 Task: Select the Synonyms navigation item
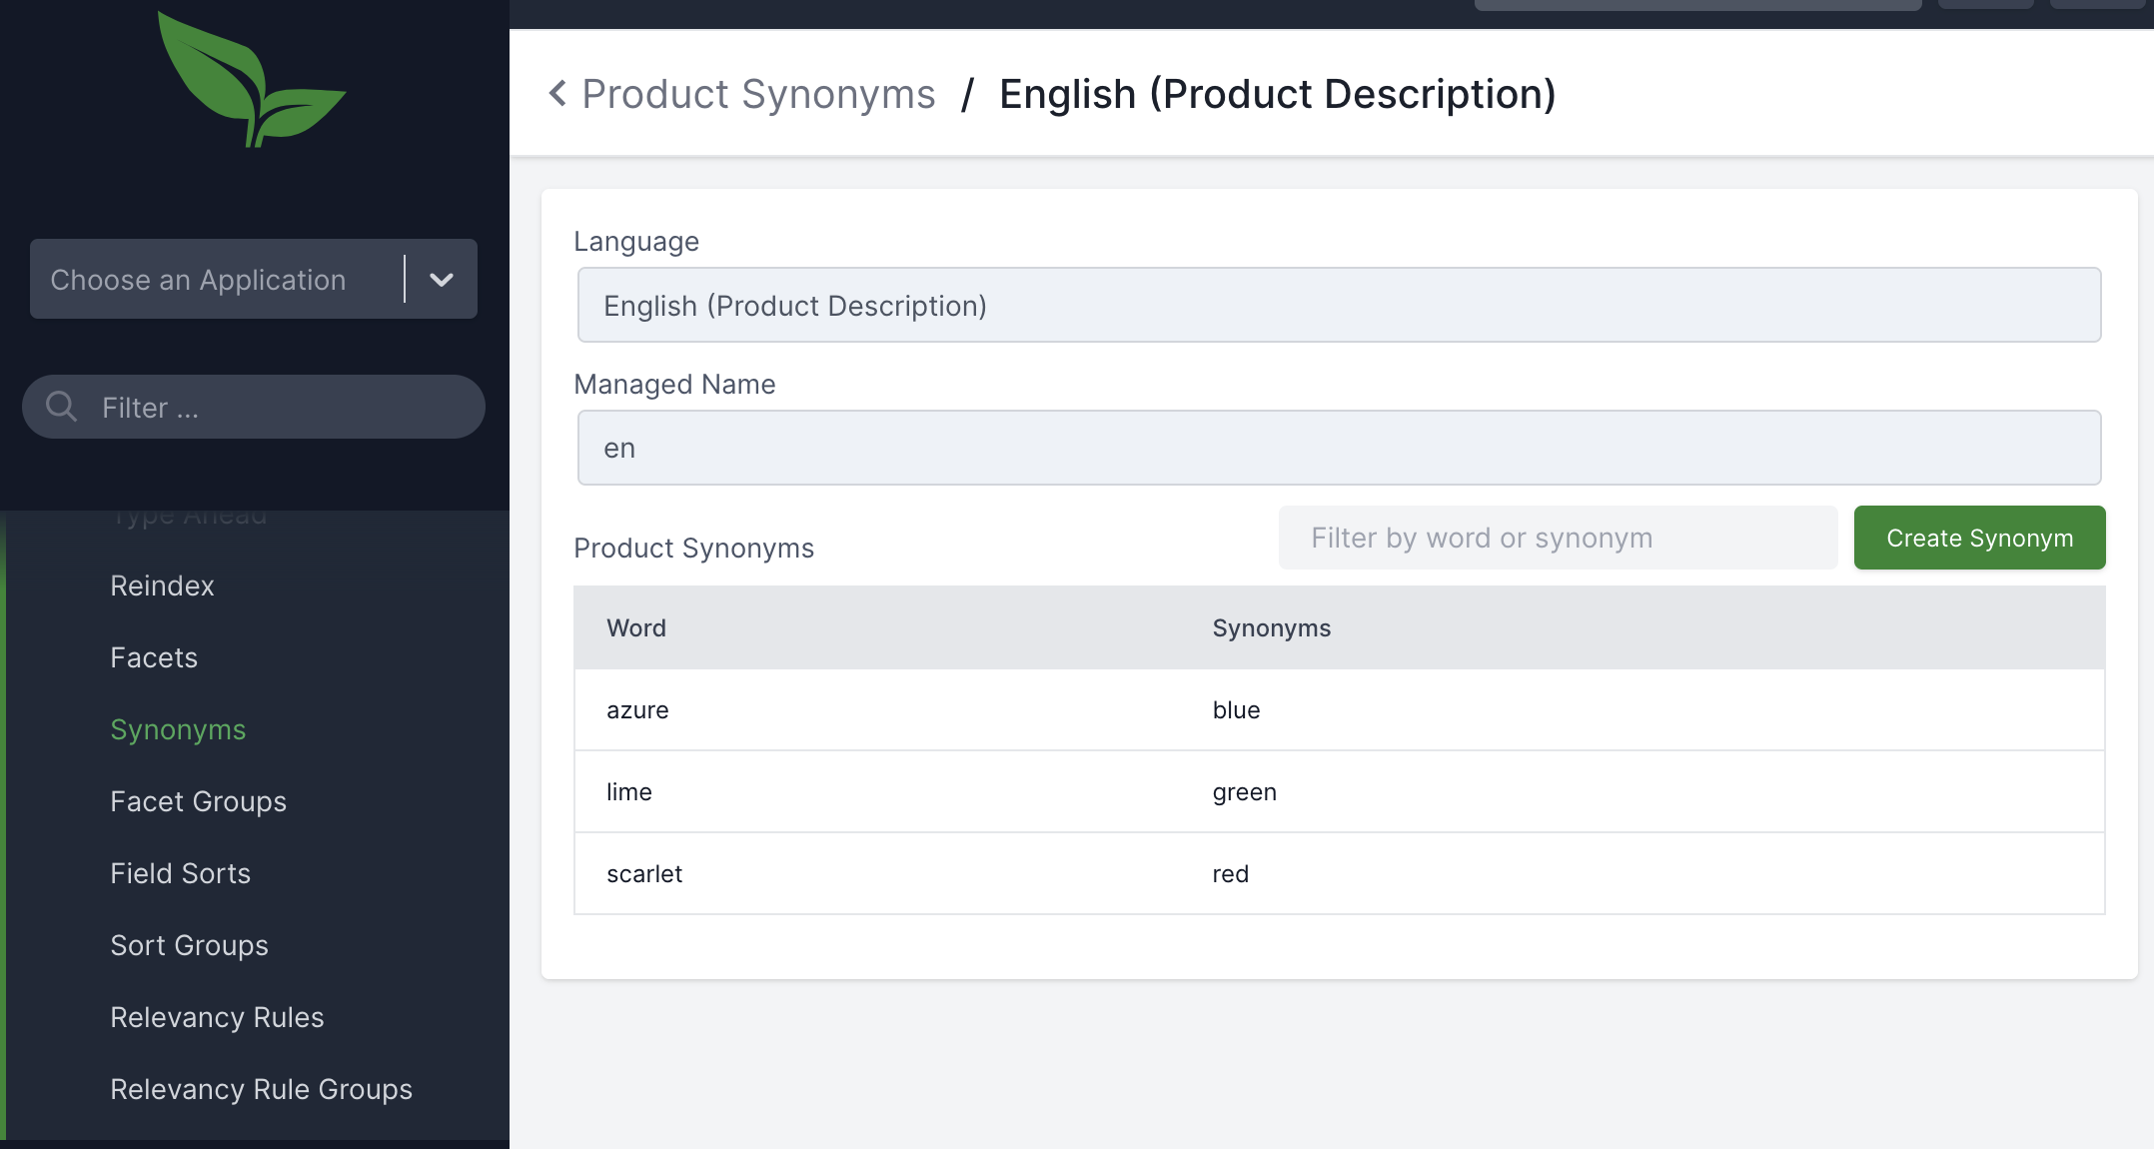coord(178,729)
